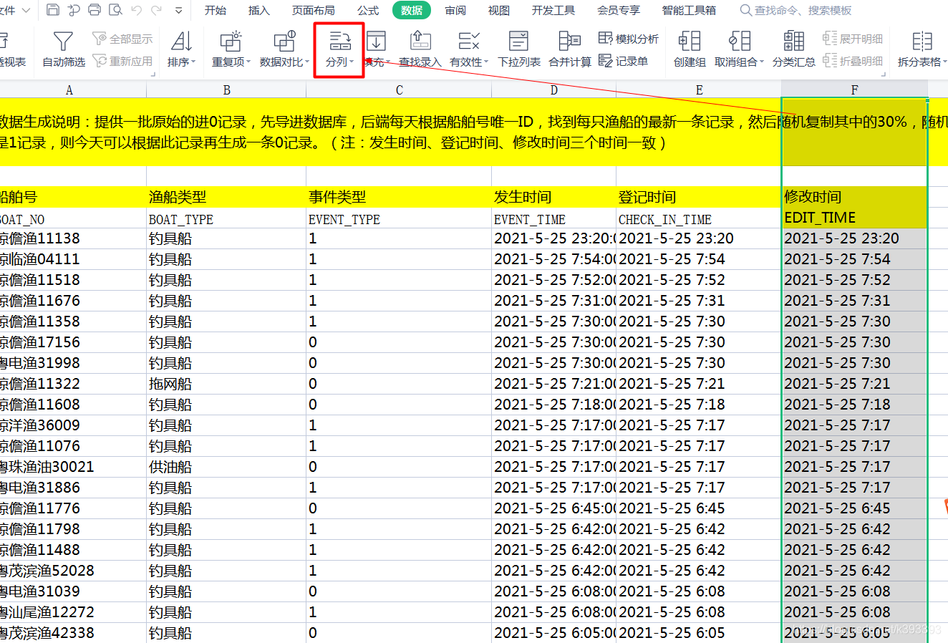Click the 排序 sort icon

tap(181, 42)
